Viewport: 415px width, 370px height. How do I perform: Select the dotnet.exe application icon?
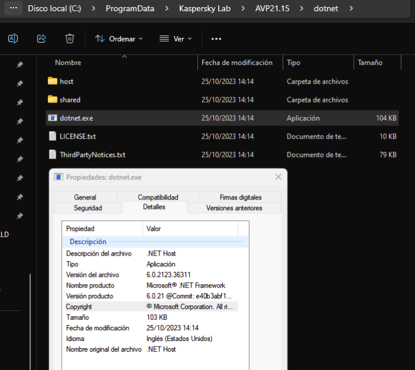[52, 118]
